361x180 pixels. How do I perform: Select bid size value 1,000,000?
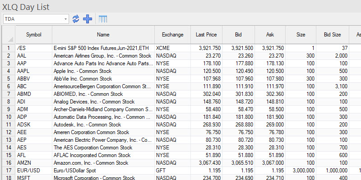(333, 171)
